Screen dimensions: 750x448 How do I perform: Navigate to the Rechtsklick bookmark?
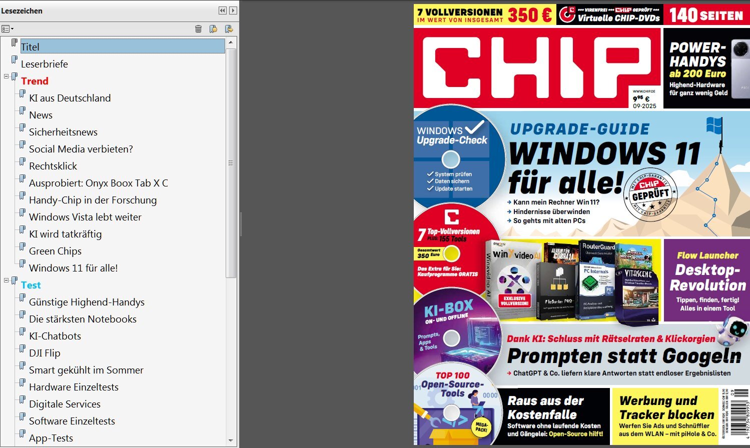[53, 166]
